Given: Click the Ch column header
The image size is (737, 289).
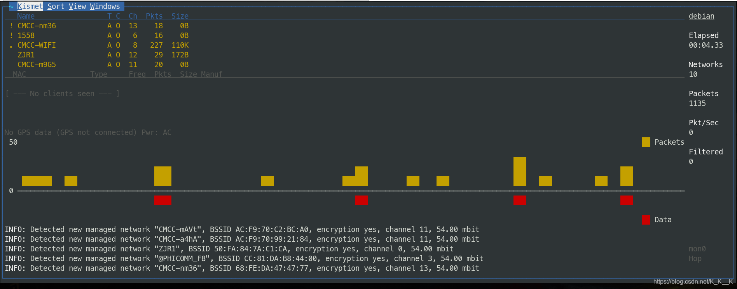Looking at the screenshot, I should pos(133,16).
